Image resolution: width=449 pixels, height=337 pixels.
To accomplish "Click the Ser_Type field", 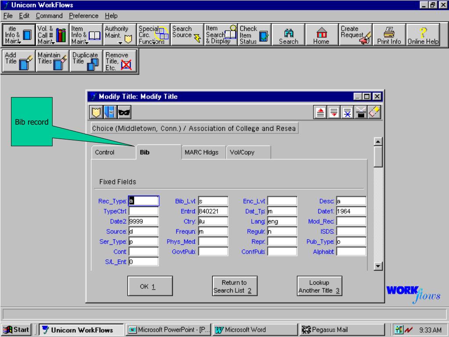I will (x=143, y=242).
